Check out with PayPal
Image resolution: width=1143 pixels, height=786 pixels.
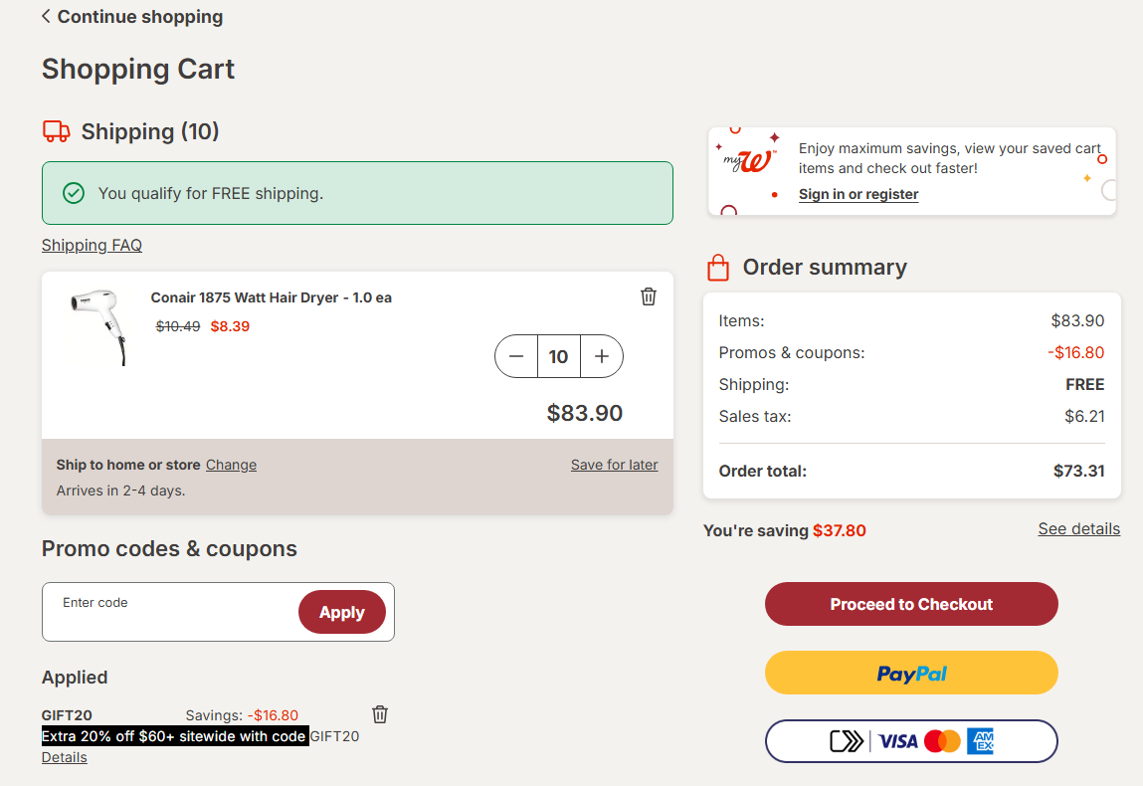[x=911, y=673]
